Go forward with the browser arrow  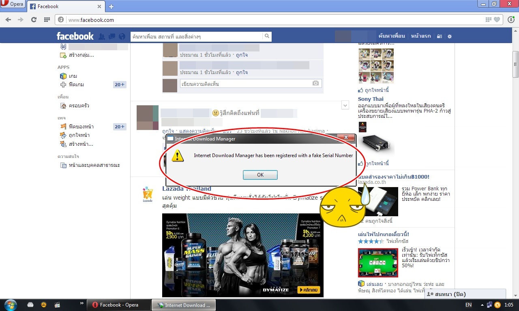point(21,19)
